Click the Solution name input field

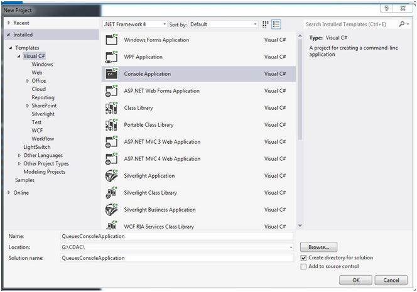point(177,258)
